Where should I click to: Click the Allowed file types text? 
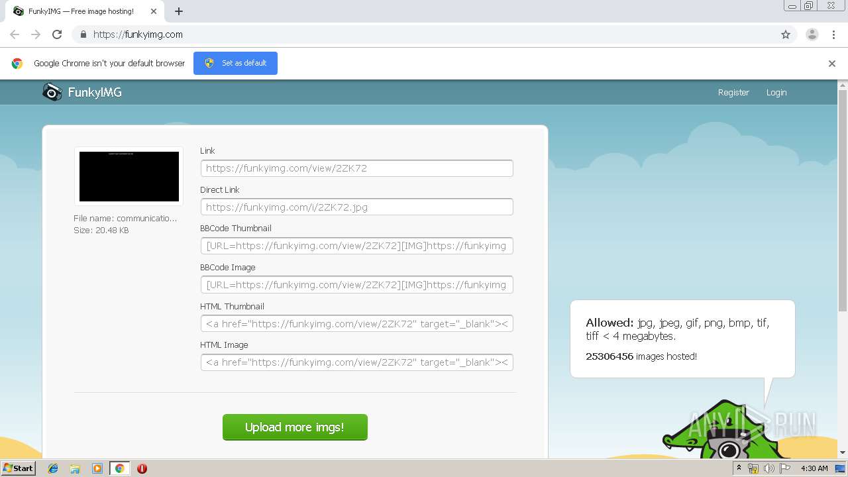click(x=678, y=329)
